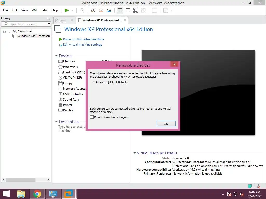Select the Floppy device icon

tap(60, 83)
